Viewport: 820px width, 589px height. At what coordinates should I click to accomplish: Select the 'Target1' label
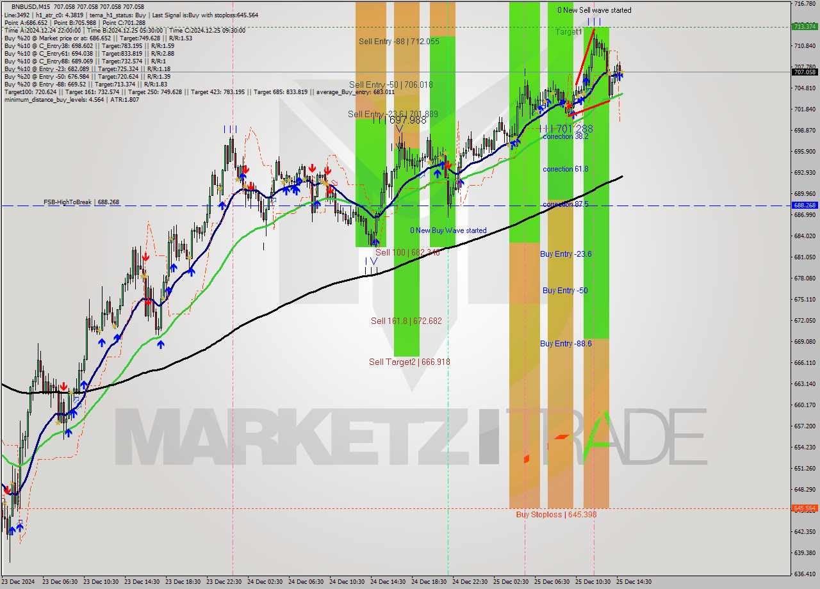[568, 31]
